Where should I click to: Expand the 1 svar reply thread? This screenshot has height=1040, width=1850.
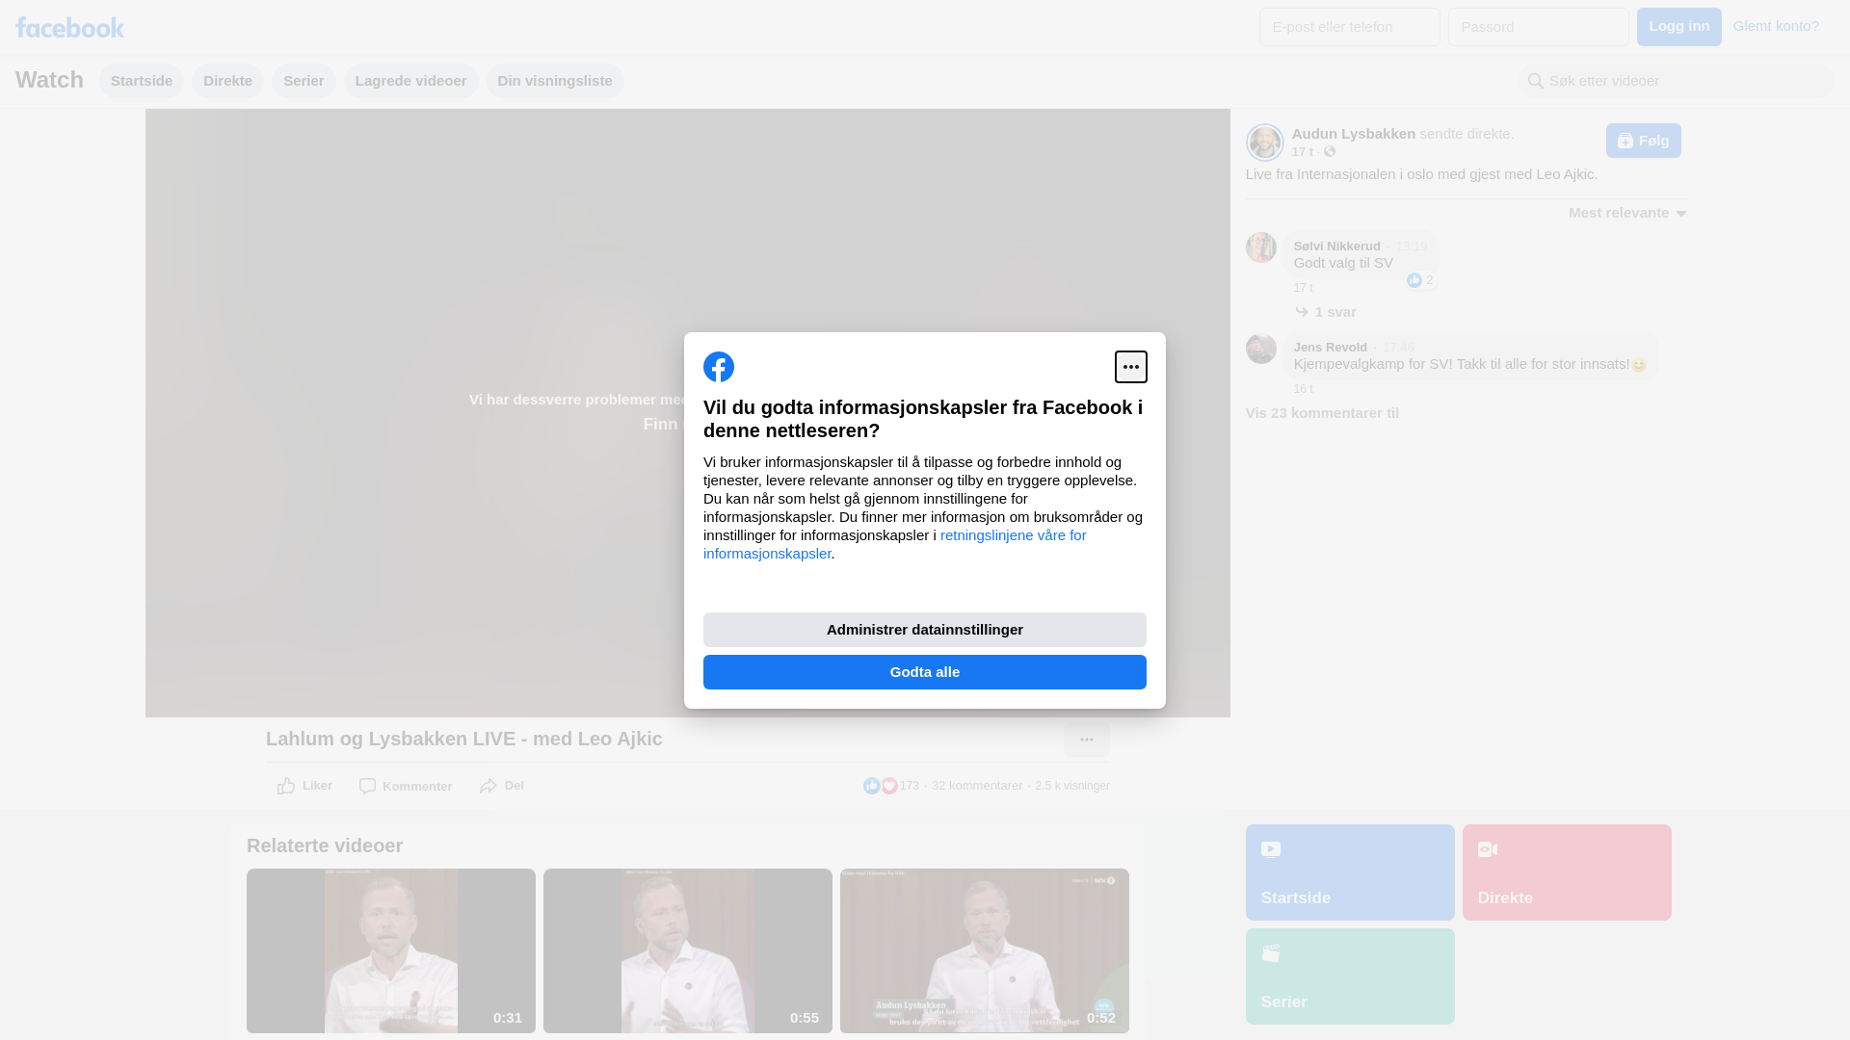coord(1326,312)
